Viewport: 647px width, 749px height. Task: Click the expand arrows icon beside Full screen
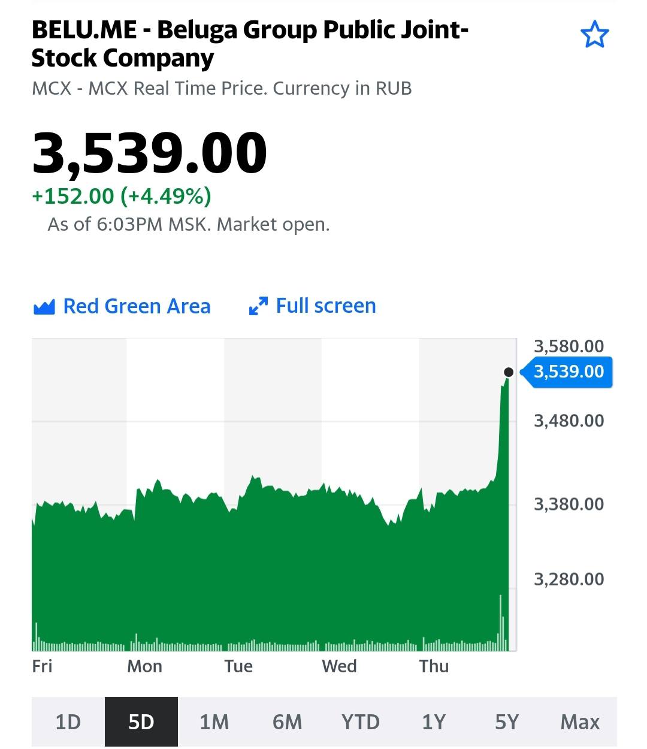click(x=258, y=306)
